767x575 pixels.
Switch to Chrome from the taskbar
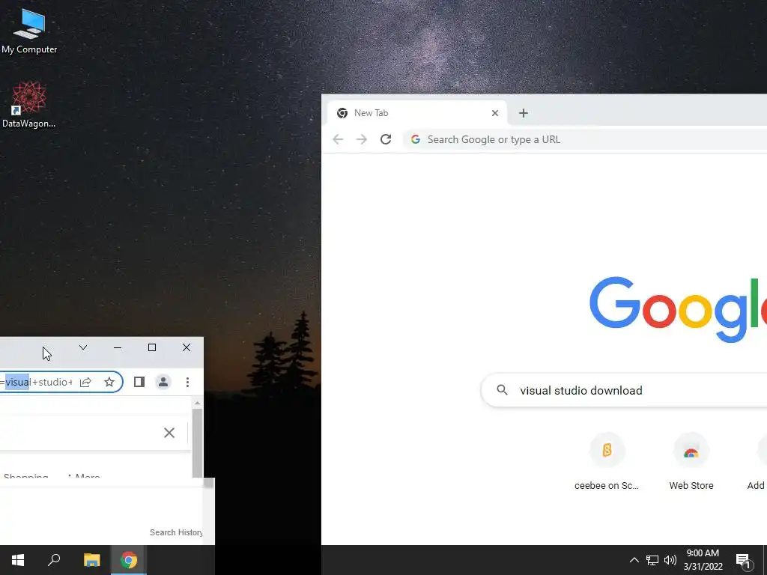[129, 560]
